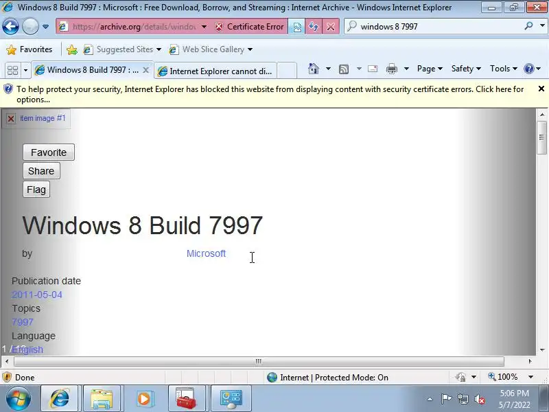The width and height of the screenshot is (549, 412).
Task: Open the recent pages dropdown arrow
Action: pyautogui.click(x=45, y=27)
